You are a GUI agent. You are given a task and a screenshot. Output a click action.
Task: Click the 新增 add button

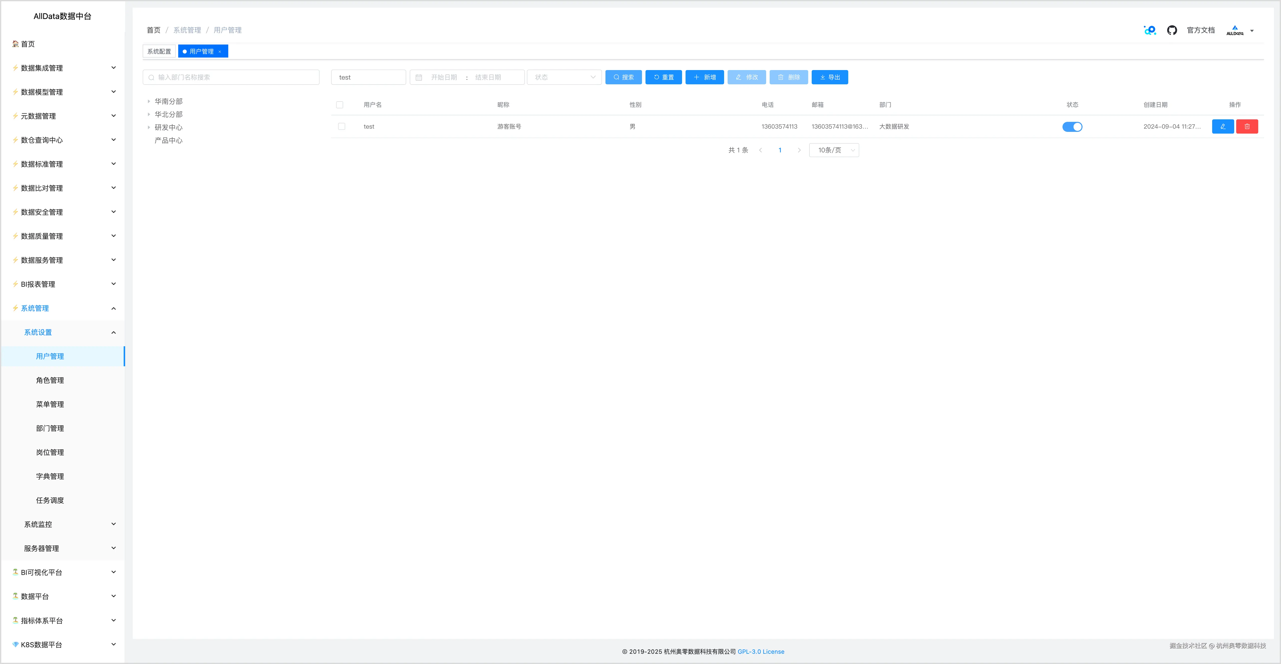pos(704,78)
